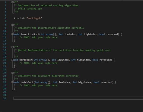Image resolution: width=143 pixels, height=112 pixels.
Task: Click the TODO comment inside partition
Action: (x=38, y=63)
